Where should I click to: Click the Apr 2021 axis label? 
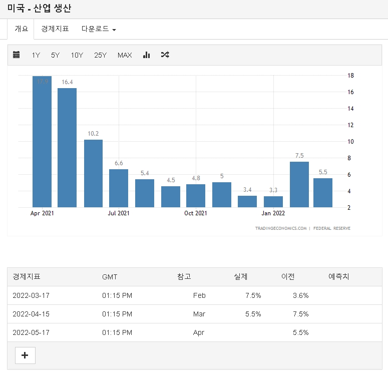(42, 213)
